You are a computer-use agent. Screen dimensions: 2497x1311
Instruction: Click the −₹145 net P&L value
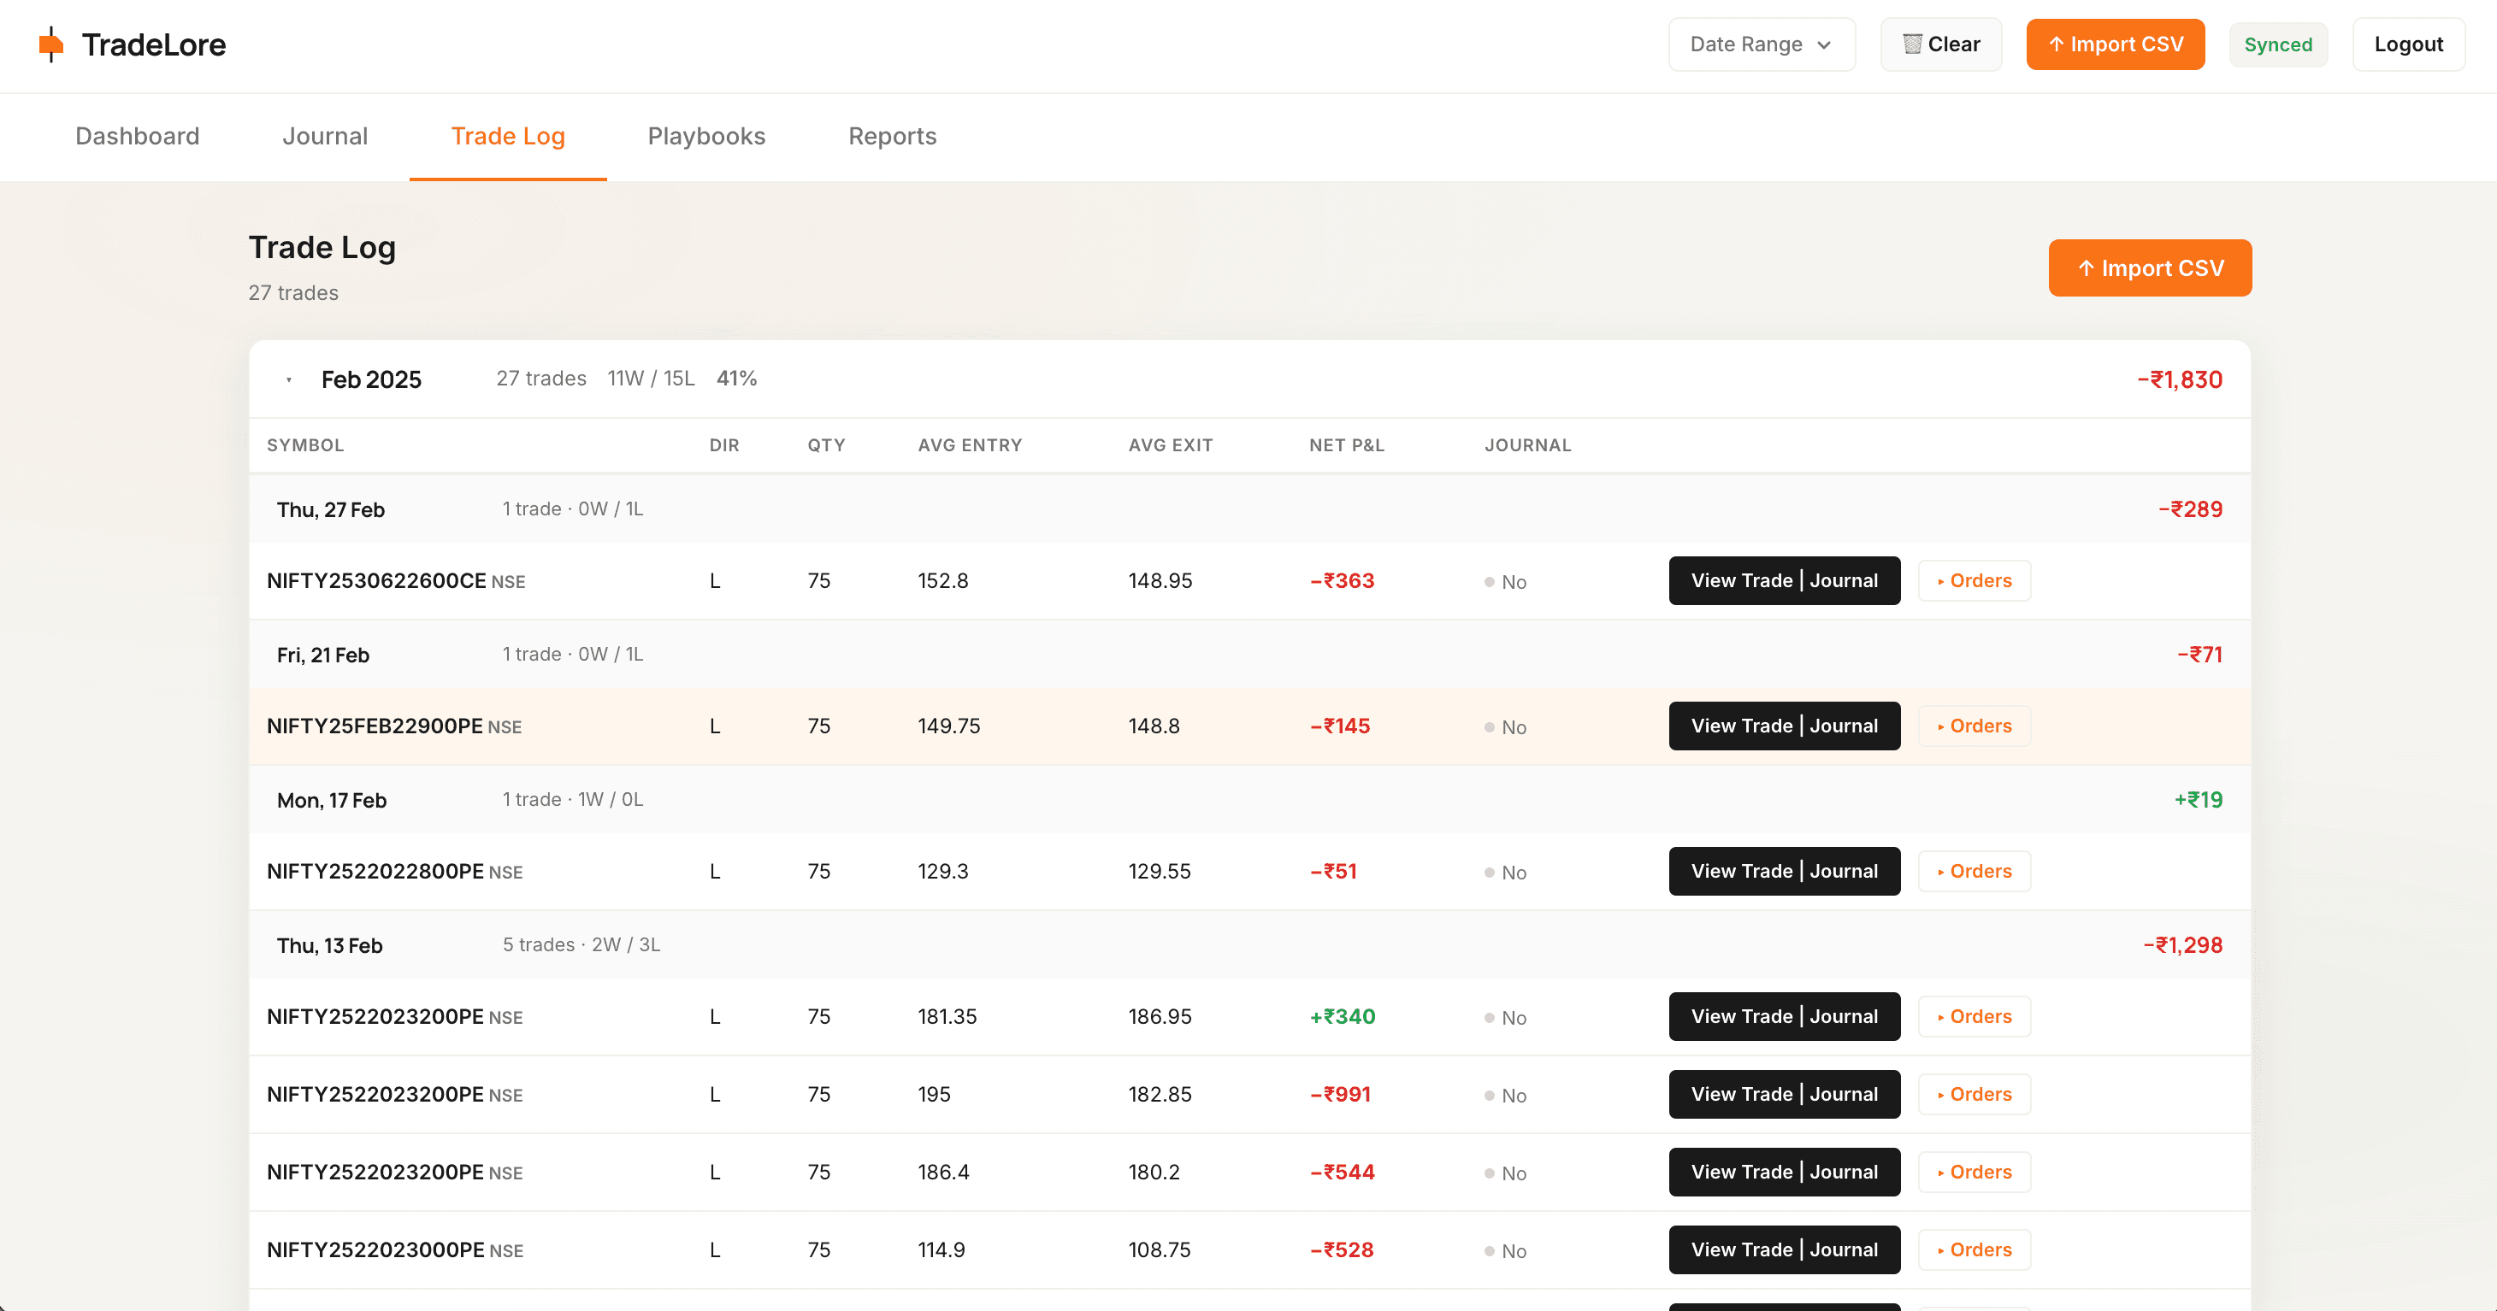1340,726
